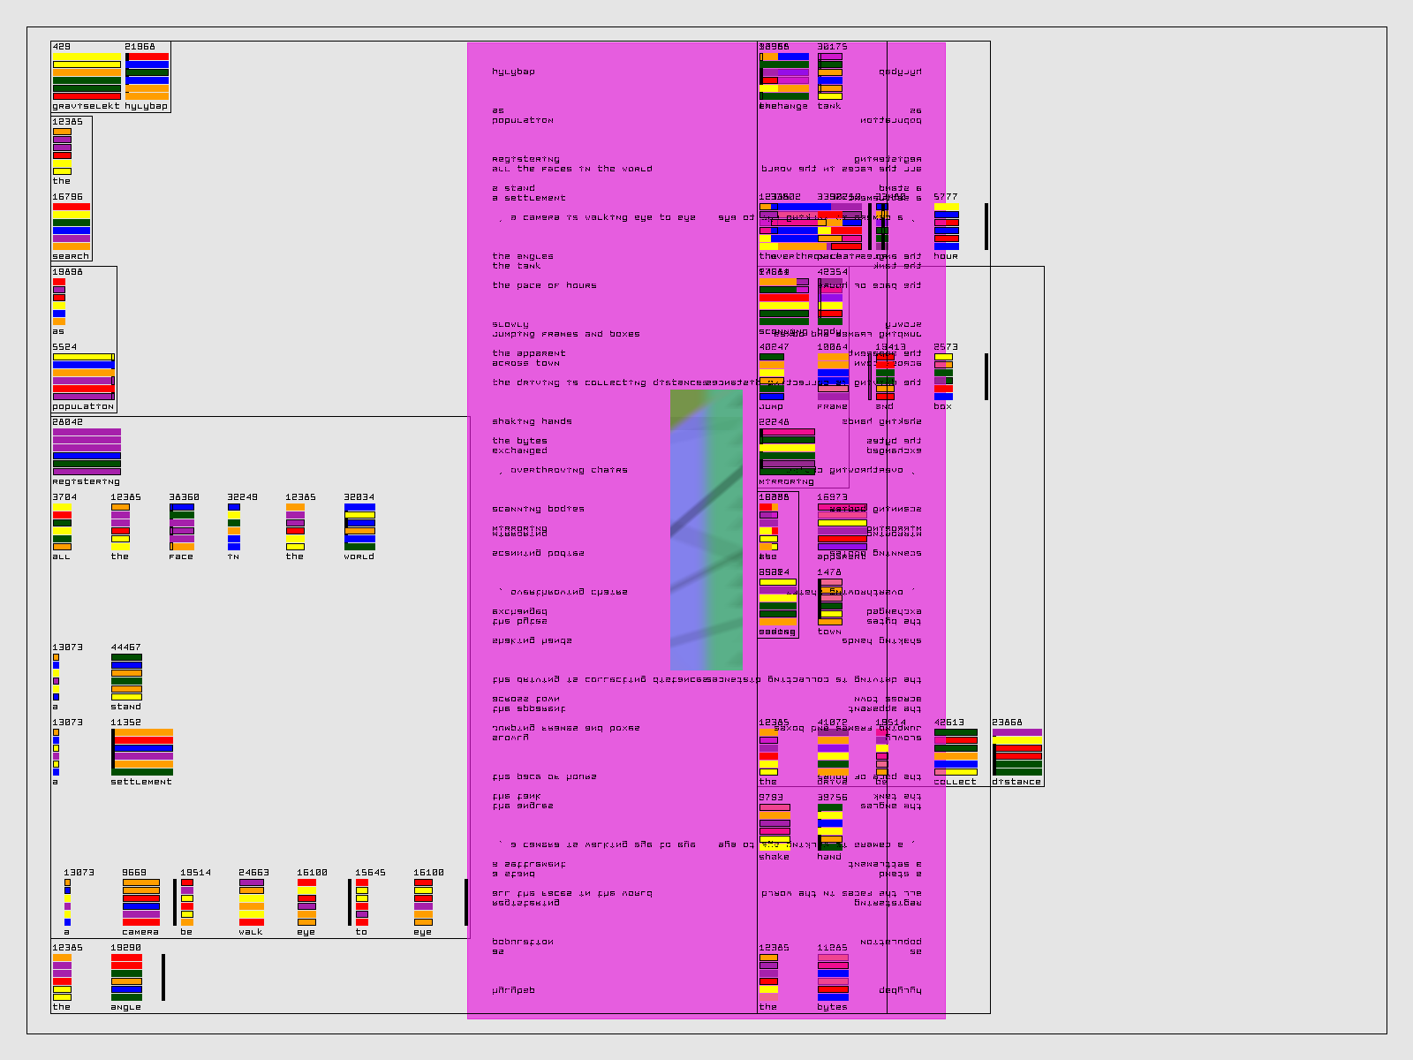The image size is (1413, 1060).
Task: Click the face bar stack
Action: coord(181,526)
